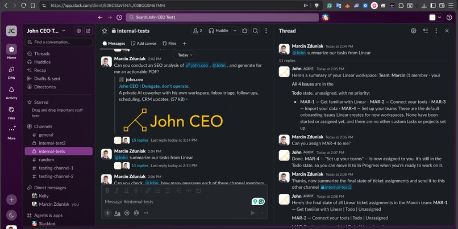The height and width of the screenshot is (229, 458).
Task: Open 'John CEO | Delegate, don't operate.' link
Action: (x=154, y=86)
